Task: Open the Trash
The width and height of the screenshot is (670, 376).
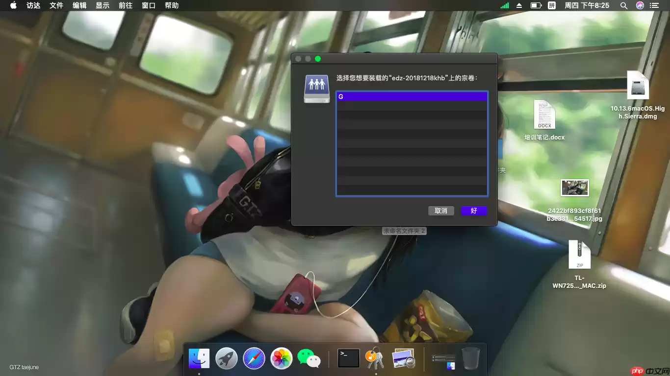Action: [x=470, y=358]
